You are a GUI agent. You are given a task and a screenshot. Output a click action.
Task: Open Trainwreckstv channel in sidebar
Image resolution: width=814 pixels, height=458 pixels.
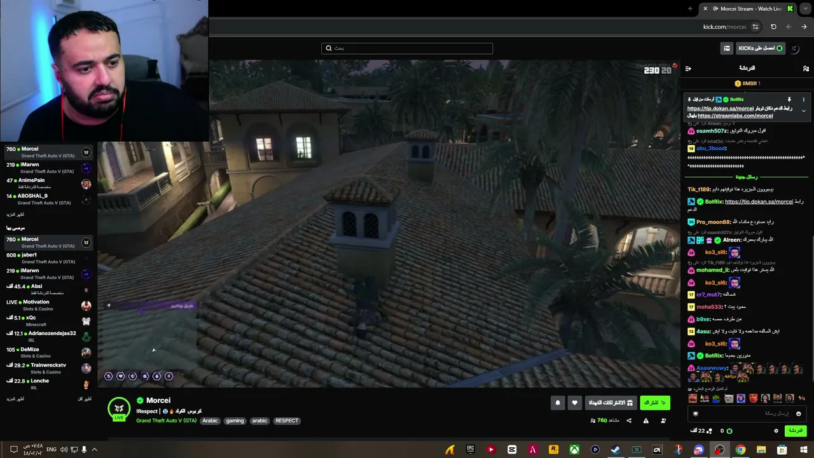[x=49, y=368]
